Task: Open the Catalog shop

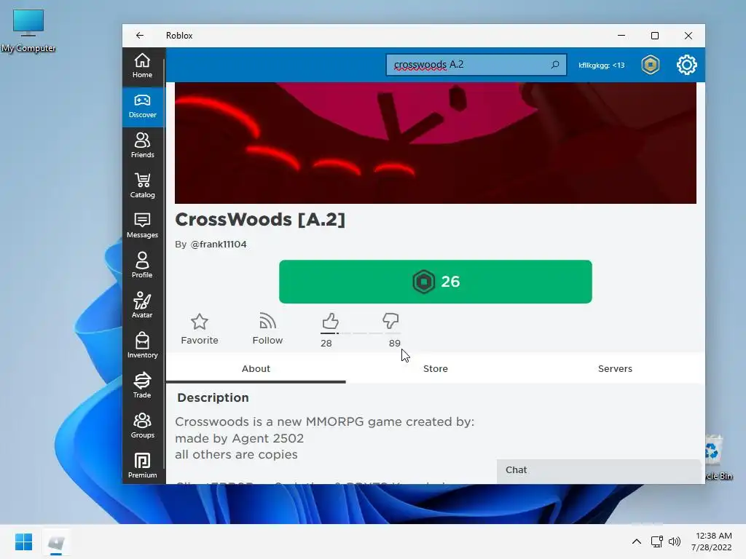Action: (x=142, y=186)
